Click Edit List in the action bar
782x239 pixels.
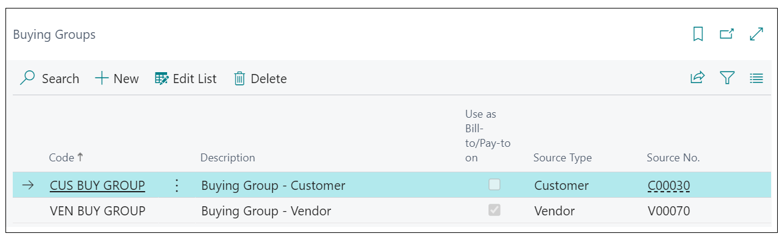pos(186,78)
